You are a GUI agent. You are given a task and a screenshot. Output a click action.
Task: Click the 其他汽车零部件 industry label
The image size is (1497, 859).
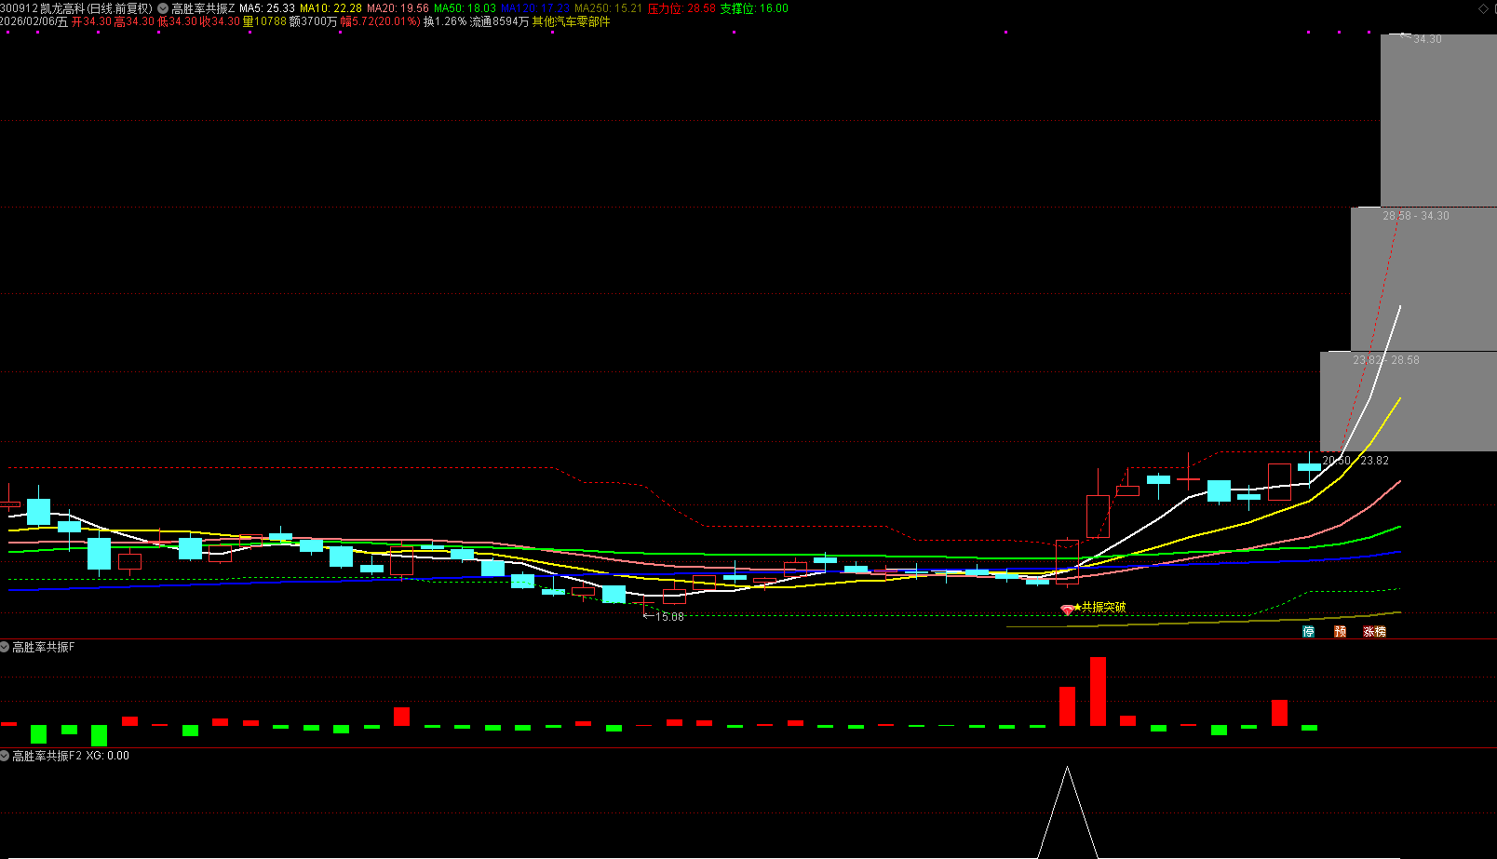[x=572, y=21]
